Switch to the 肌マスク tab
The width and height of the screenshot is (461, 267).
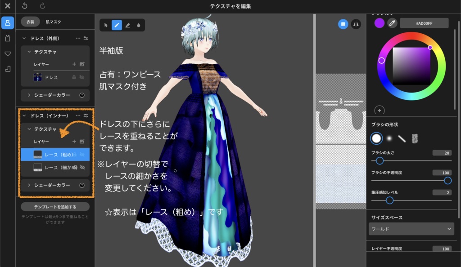pos(53,21)
